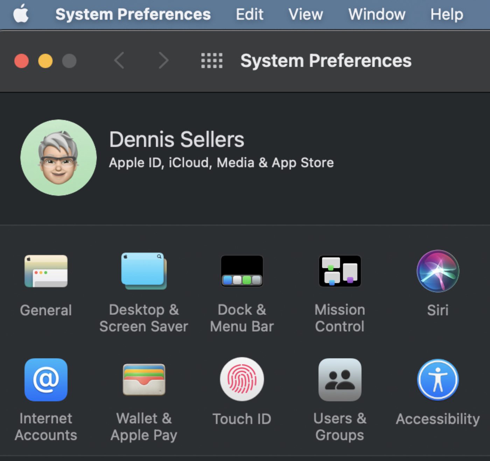Minimize window with the yellow button
This screenshot has height=461, width=490.
point(45,61)
